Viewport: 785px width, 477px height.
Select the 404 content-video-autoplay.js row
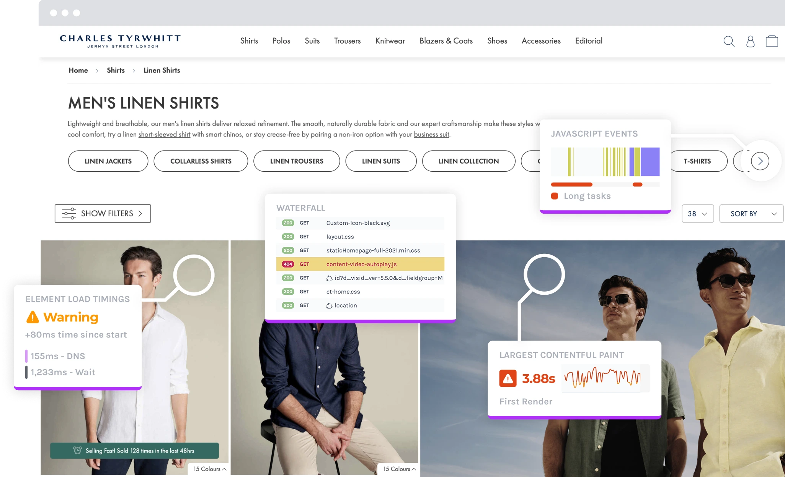360,264
